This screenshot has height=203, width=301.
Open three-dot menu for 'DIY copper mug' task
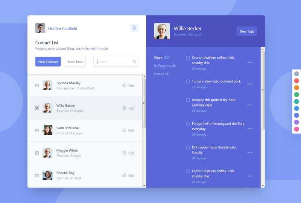point(250,152)
